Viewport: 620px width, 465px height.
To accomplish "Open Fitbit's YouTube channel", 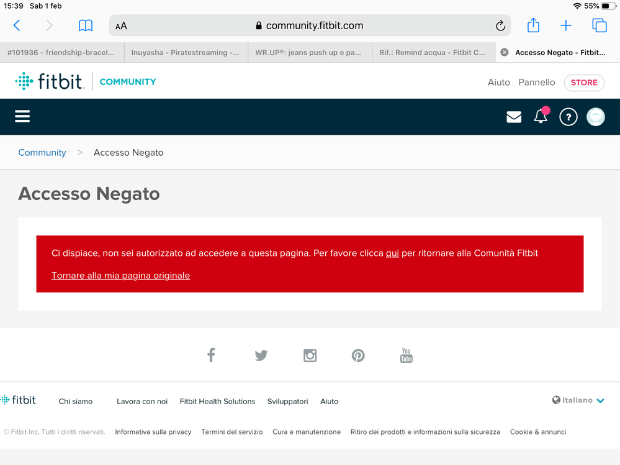I will 407,355.
